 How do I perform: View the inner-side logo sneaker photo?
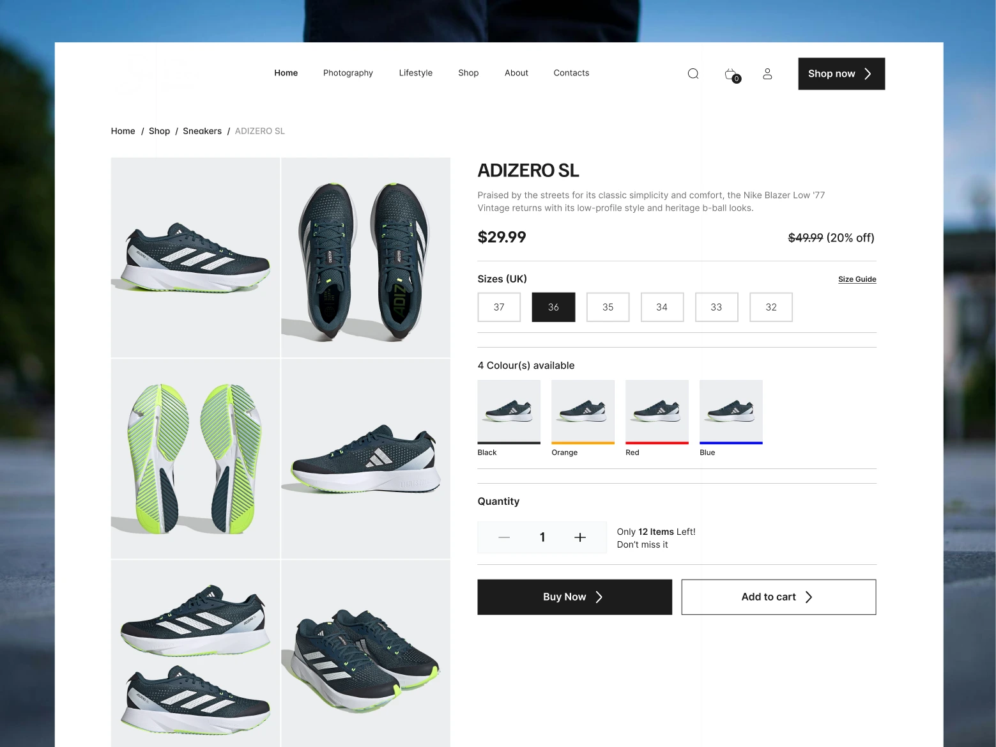365,459
